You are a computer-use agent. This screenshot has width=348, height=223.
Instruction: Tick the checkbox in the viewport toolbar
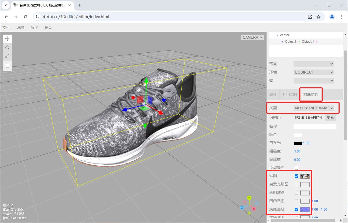tap(7, 66)
